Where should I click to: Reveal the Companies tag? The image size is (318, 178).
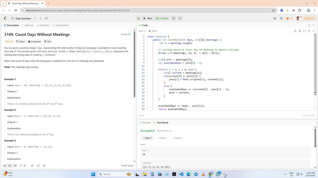pos(34,42)
